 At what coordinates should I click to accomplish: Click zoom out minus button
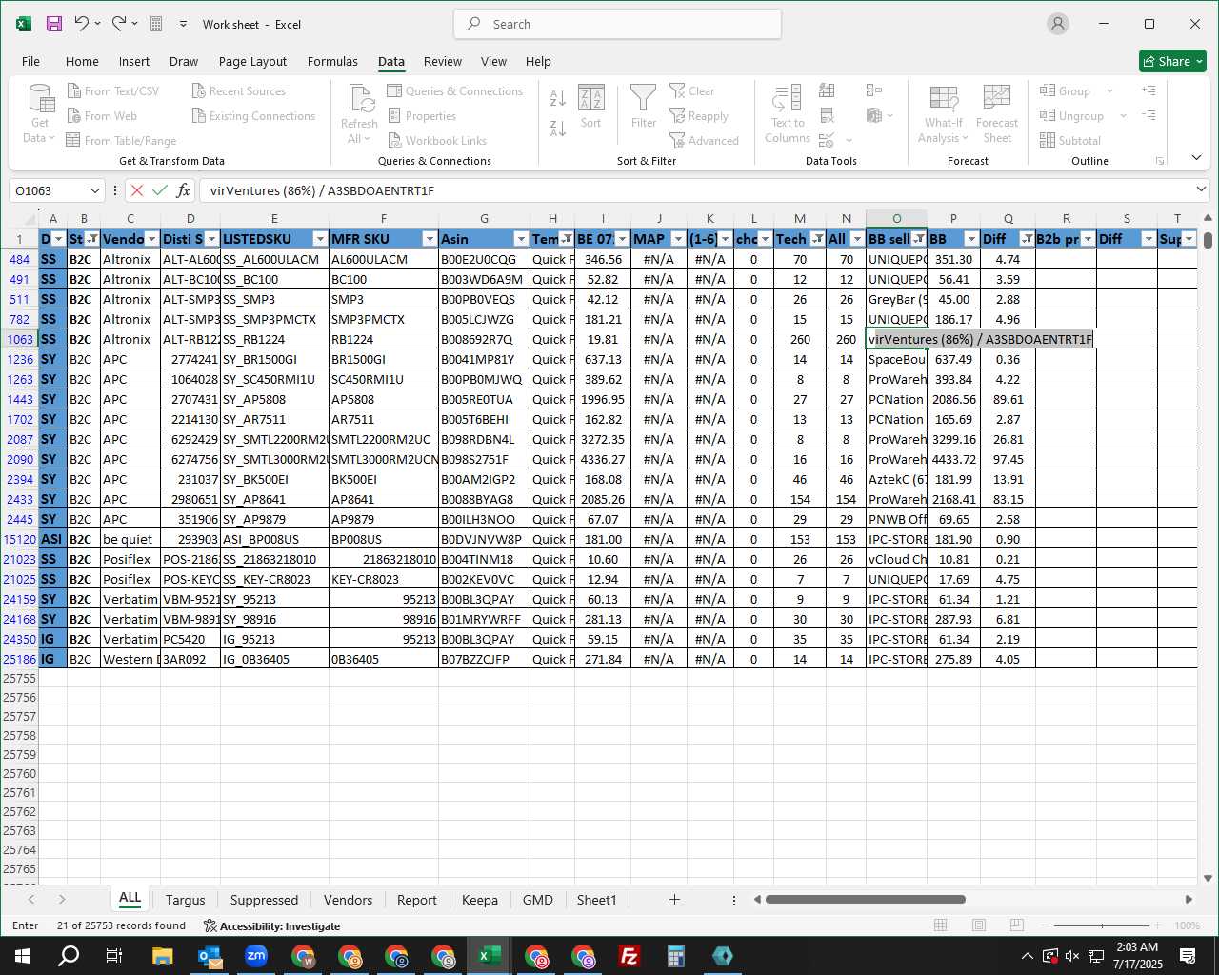coord(1046,925)
